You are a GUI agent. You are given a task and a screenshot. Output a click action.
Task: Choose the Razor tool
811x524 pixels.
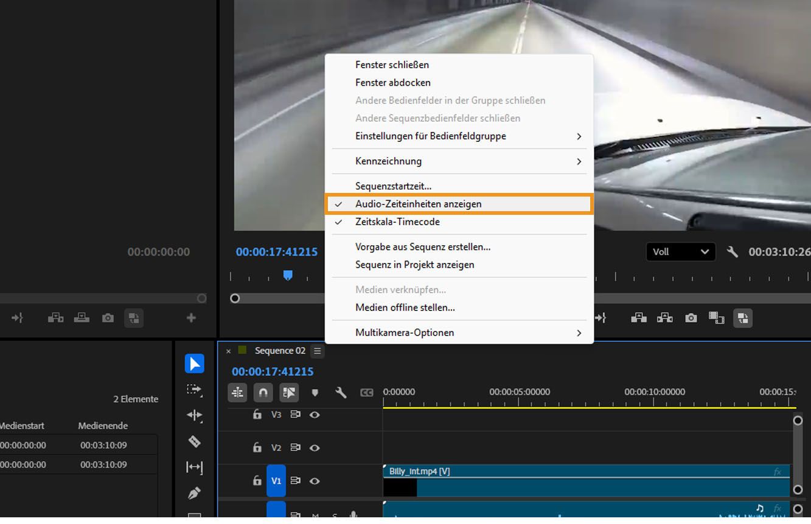[x=194, y=441]
